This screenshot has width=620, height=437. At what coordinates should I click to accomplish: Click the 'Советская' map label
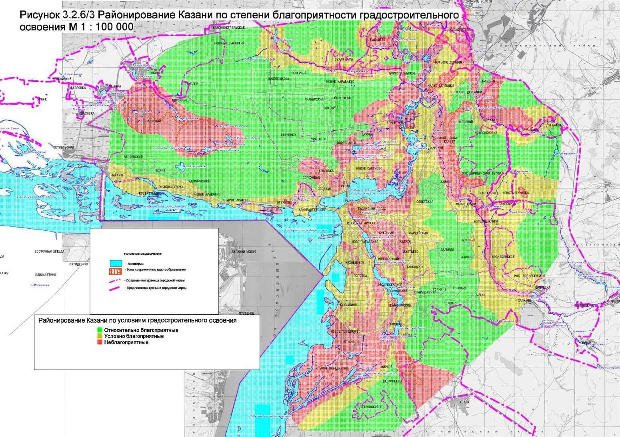tap(425, 202)
